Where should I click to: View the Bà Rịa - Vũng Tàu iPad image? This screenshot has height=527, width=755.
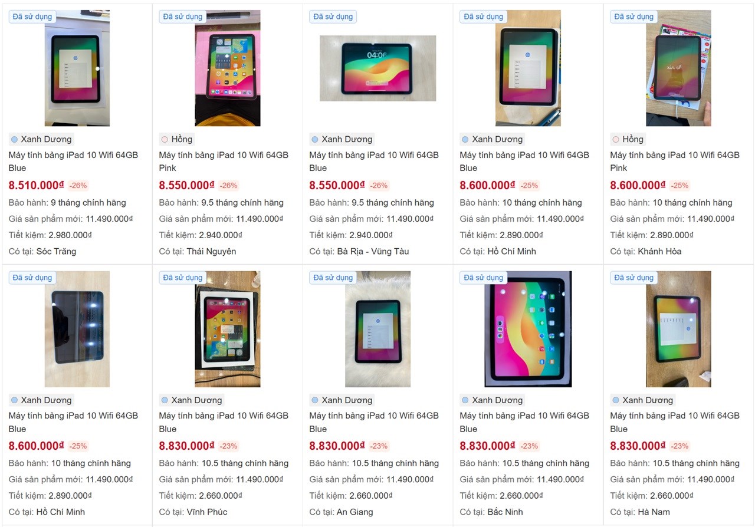coord(377,68)
